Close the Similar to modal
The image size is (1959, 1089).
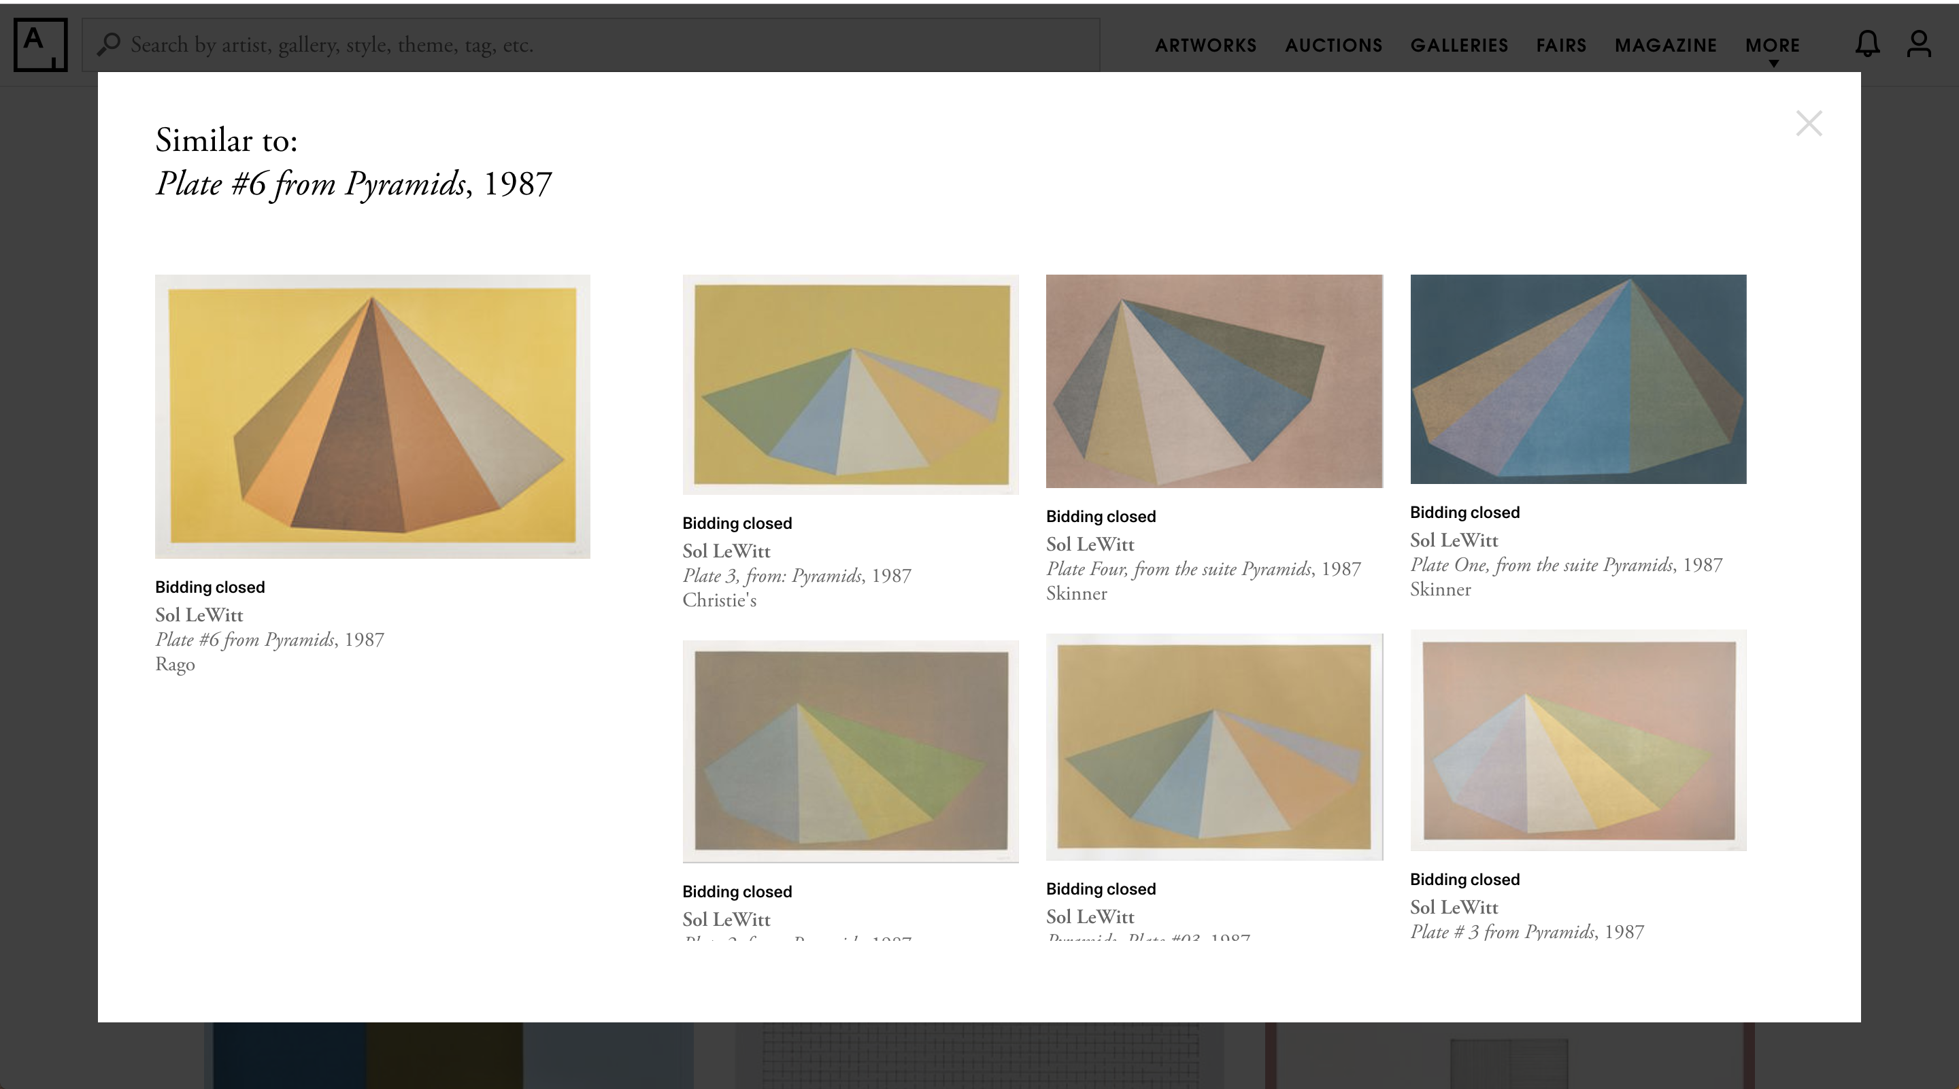click(x=1809, y=123)
